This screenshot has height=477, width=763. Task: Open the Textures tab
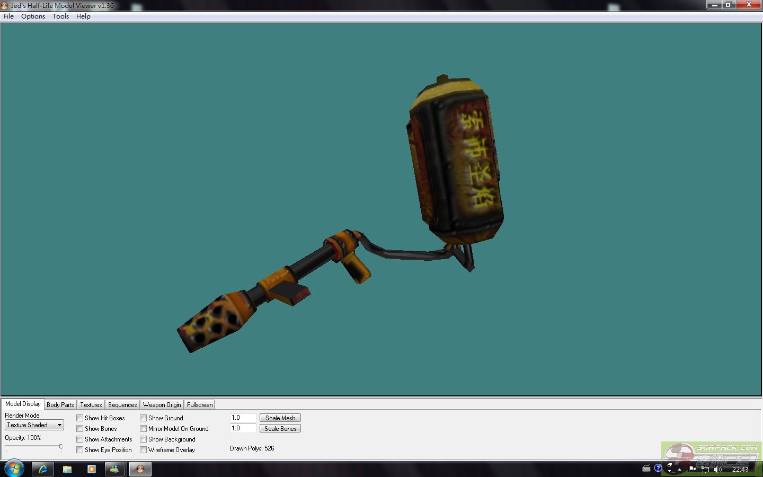coord(91,405)
